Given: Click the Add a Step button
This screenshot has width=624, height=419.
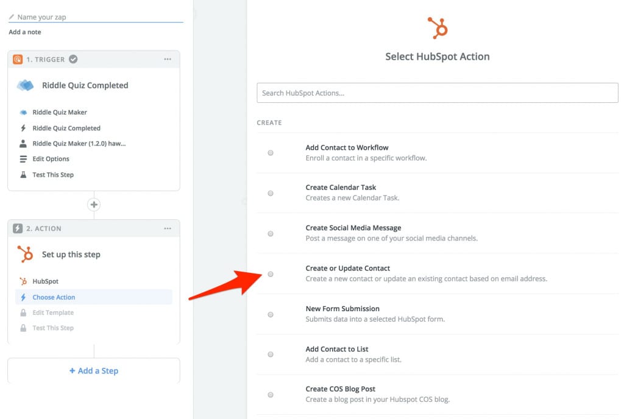Looking at the screenshot, I should tap(94, 370).
